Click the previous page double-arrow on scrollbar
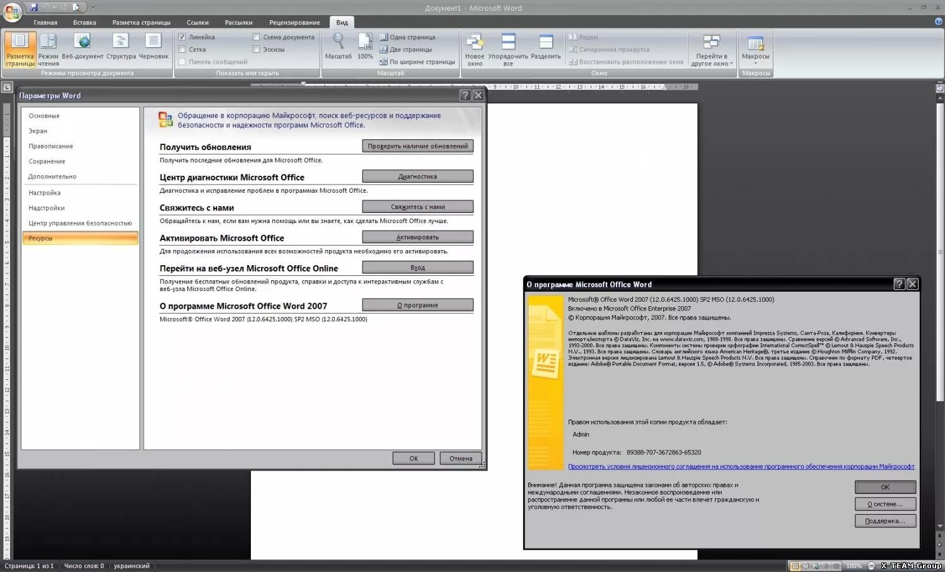This screenshot has width=945, height=572. [x=940, y=535]
